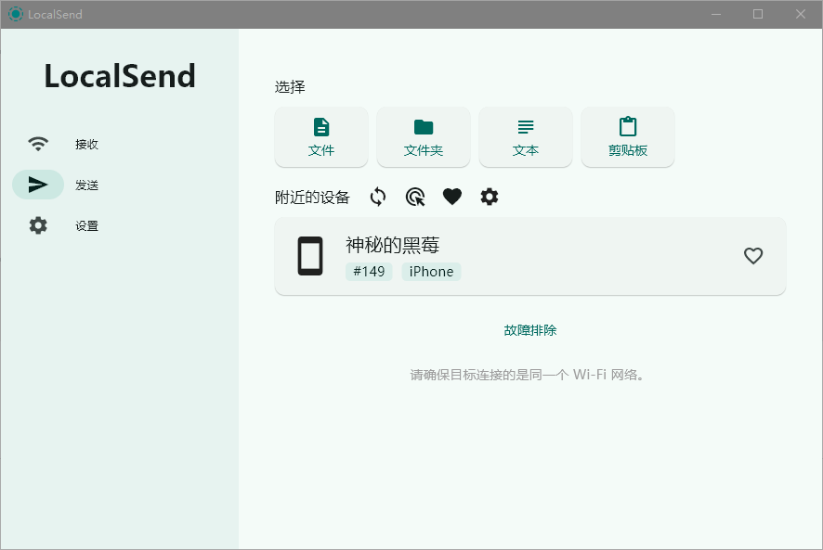Minimize the LocalSend window
Image resolution: width=823 pixels, height=550 pixels.
[x=716, y=14]
